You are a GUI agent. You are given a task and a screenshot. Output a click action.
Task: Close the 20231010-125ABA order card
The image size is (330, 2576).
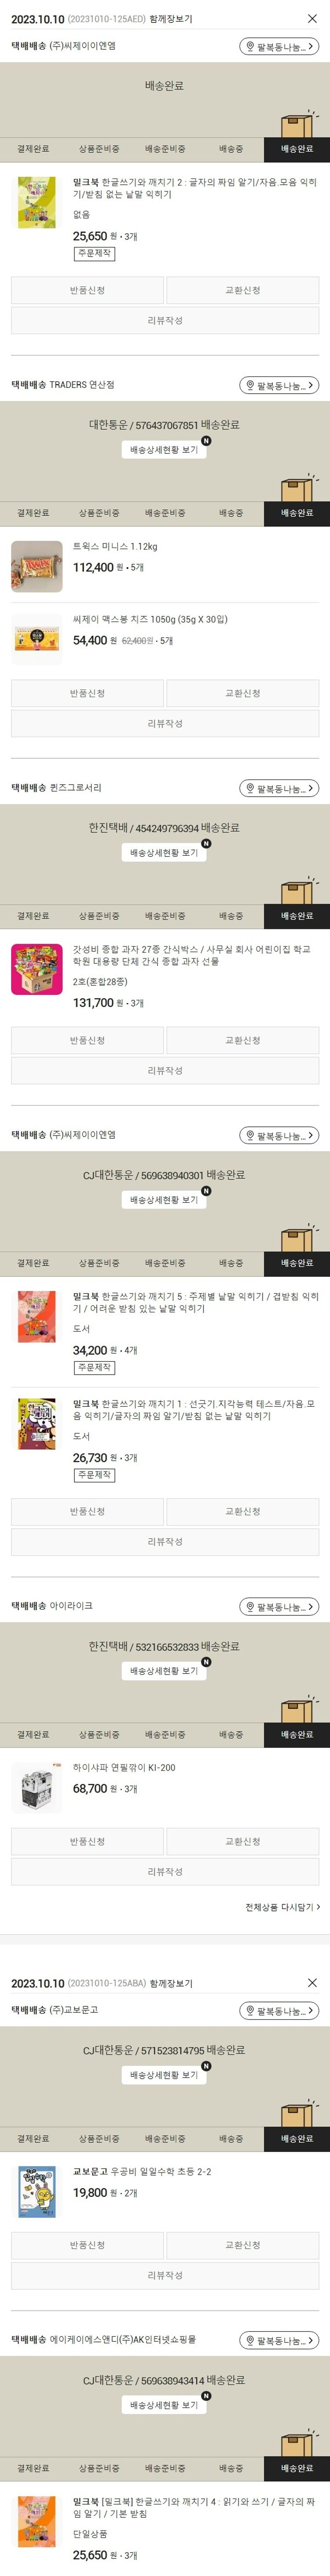[312, 1983]
